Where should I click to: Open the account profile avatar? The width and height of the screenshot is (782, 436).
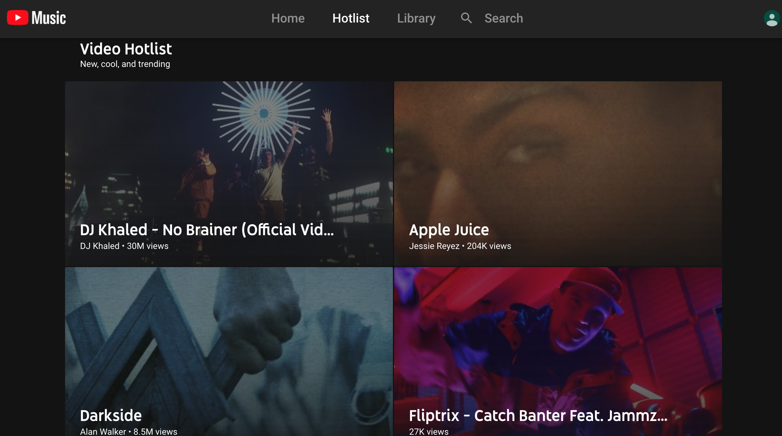pos(771,18)
